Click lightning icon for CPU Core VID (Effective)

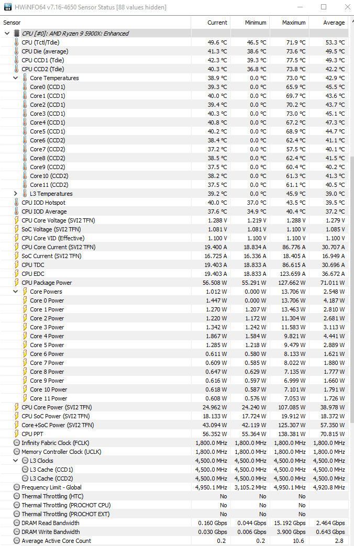tap(16, 238)
